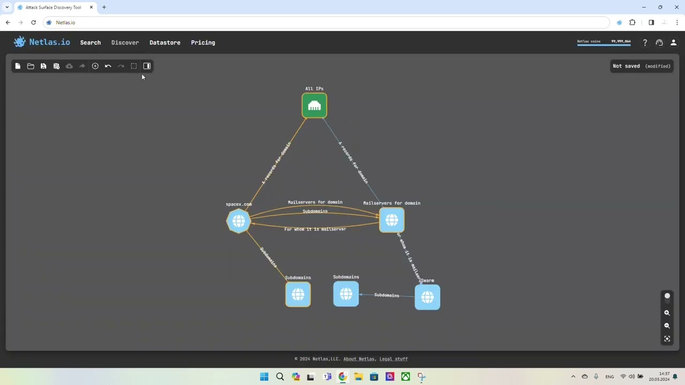This screenshot has width=685, height=385.
Task: Click the Netlas.io logo
Action: [x=42, y=42]
